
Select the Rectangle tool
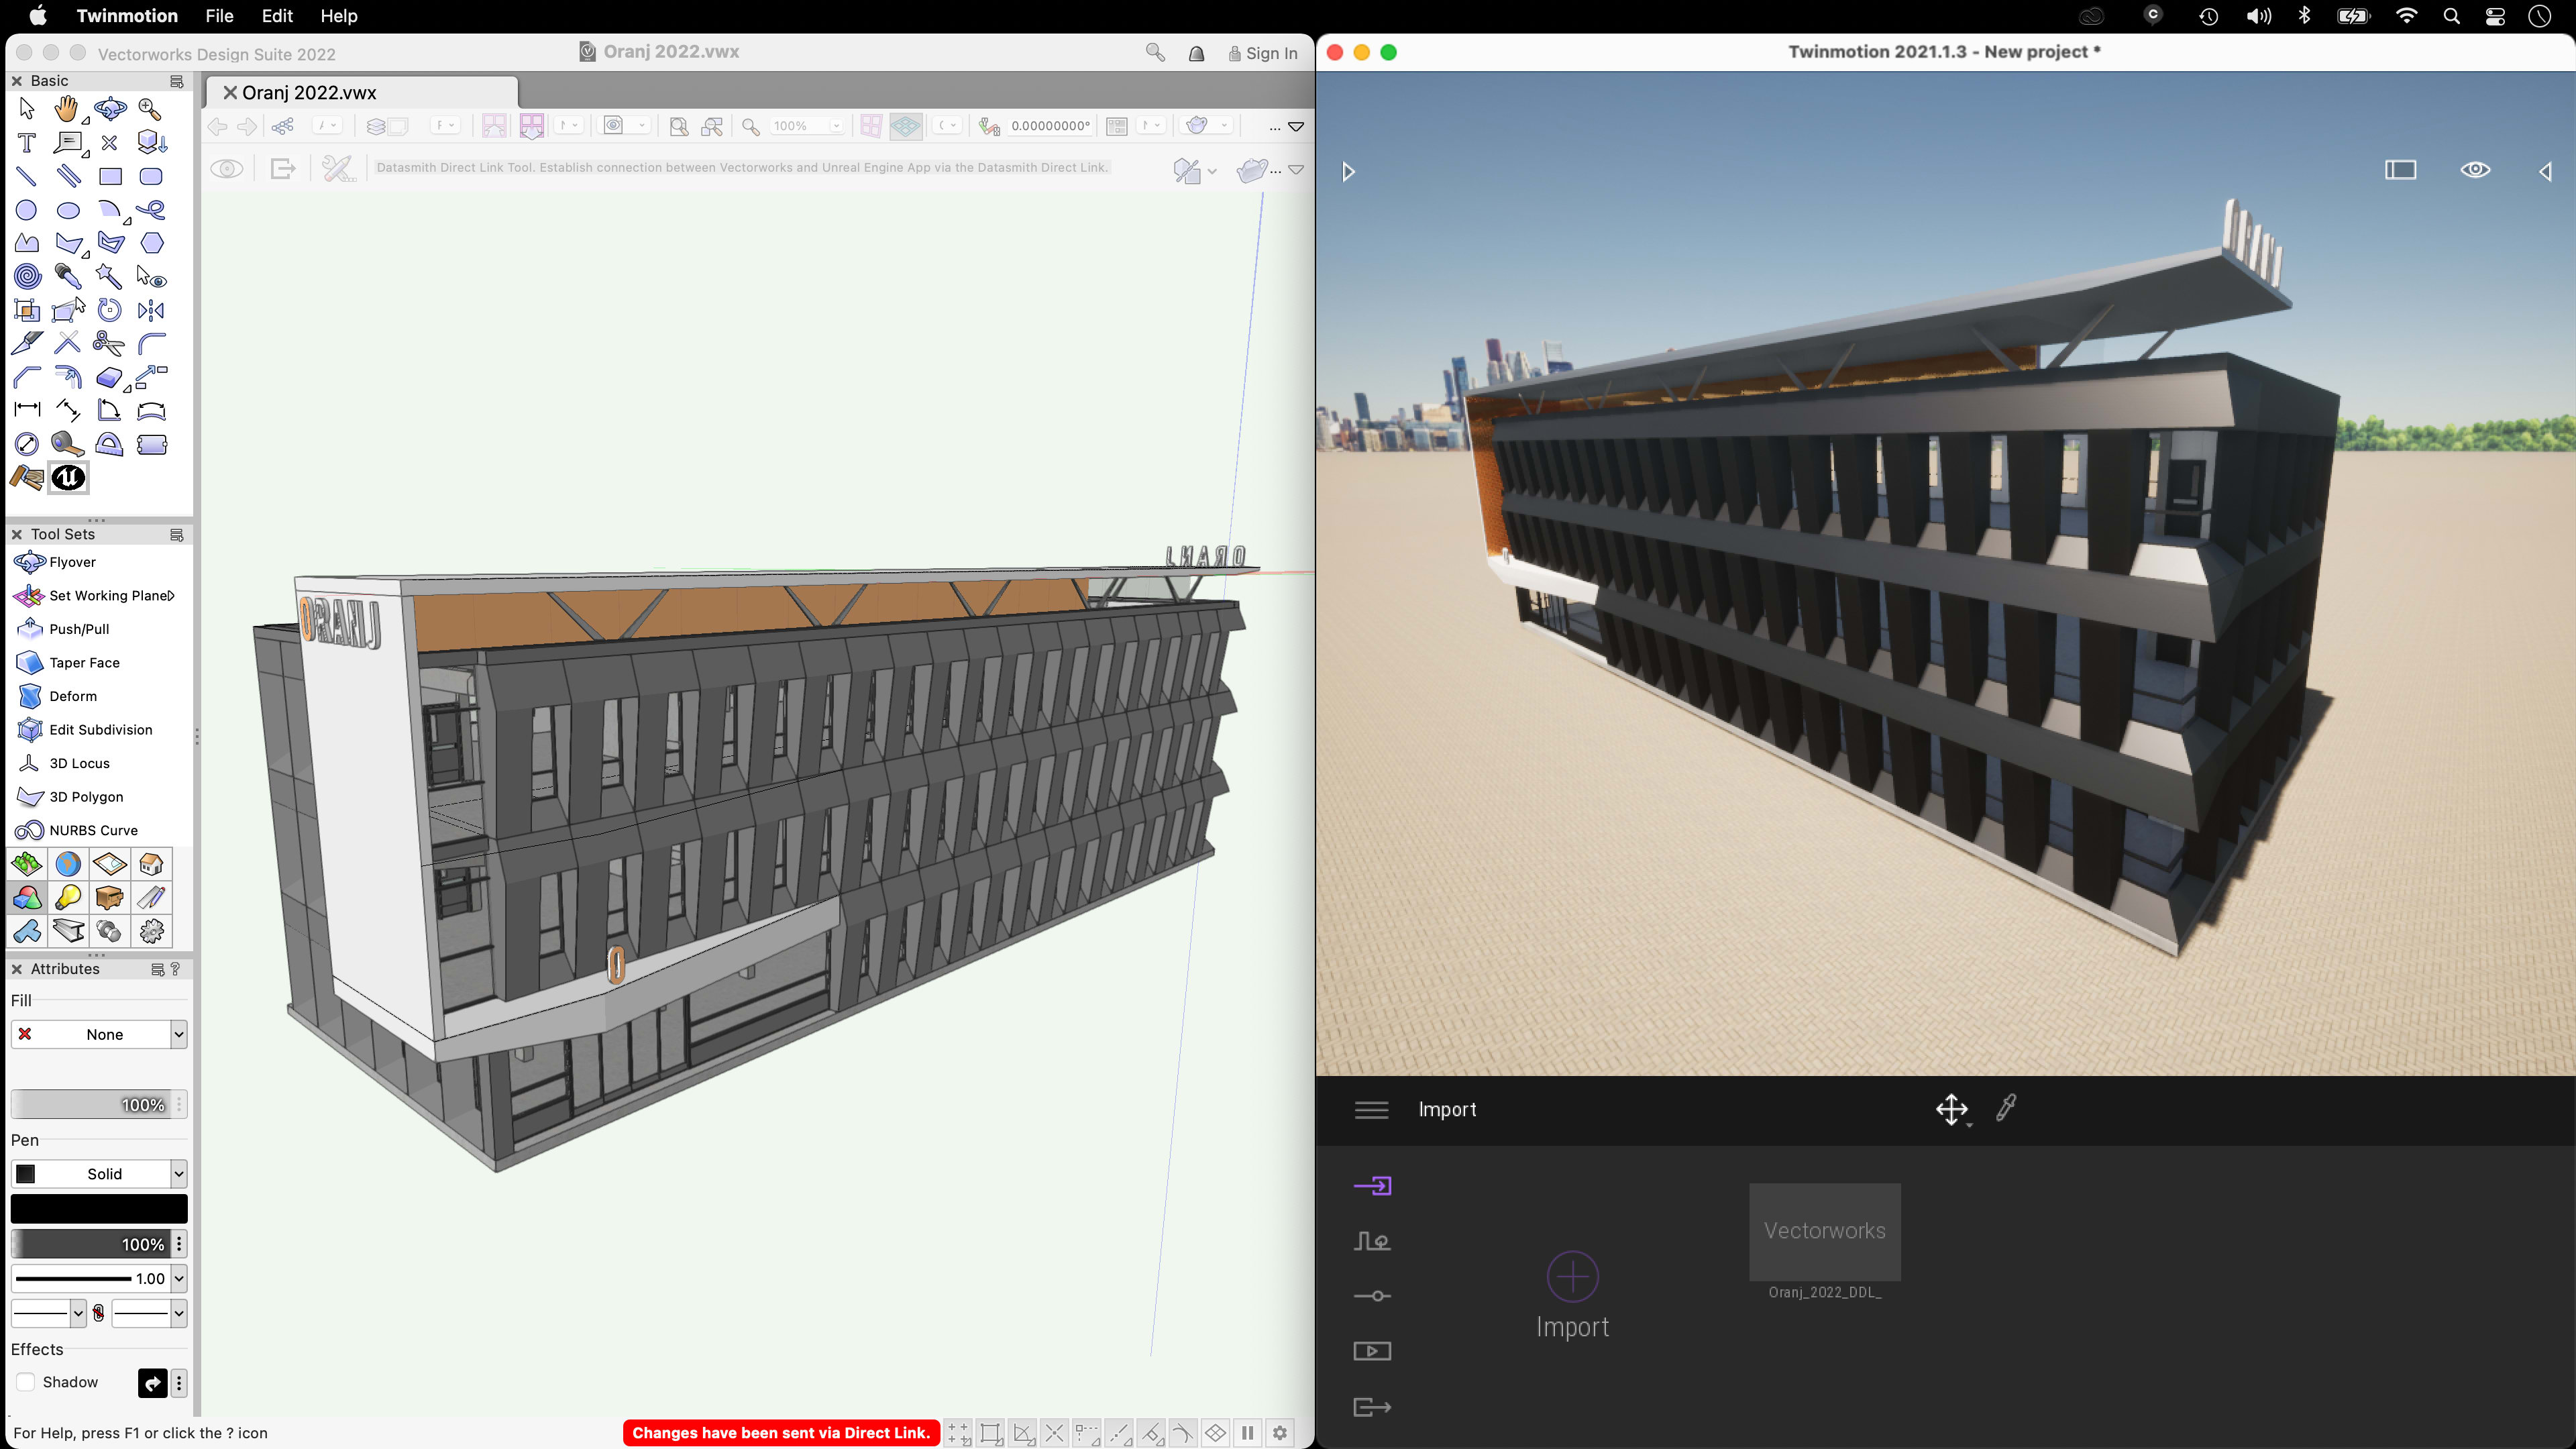110,177
